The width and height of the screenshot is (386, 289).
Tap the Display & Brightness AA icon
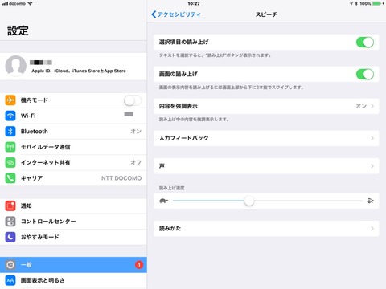pos(10,280)
